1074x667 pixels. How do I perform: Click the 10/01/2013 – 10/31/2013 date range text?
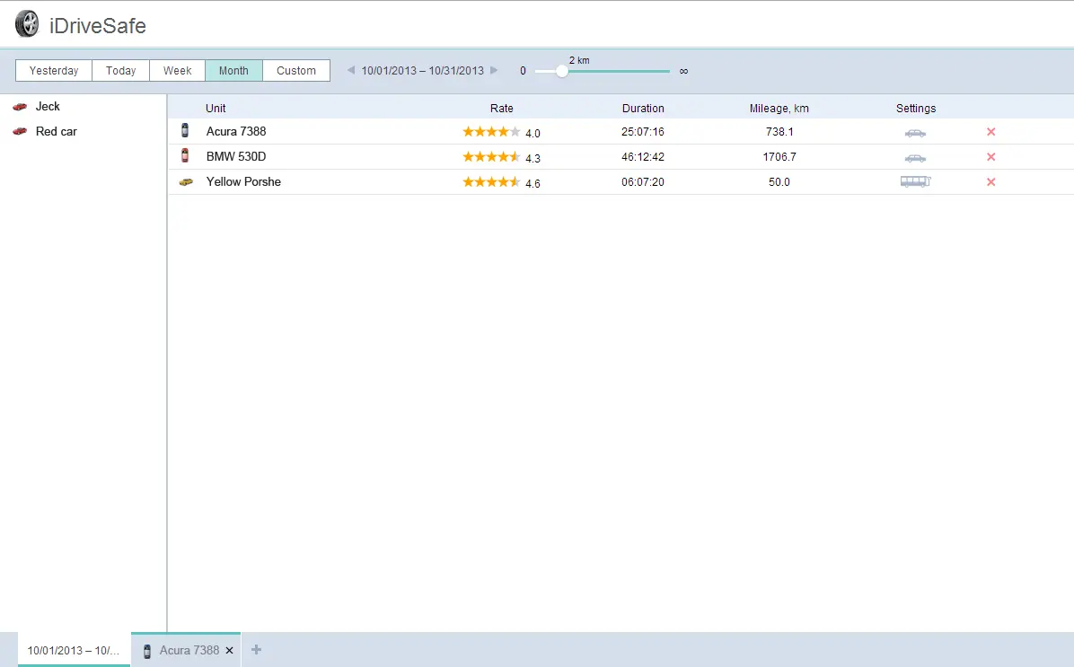(x=423, y=71)
